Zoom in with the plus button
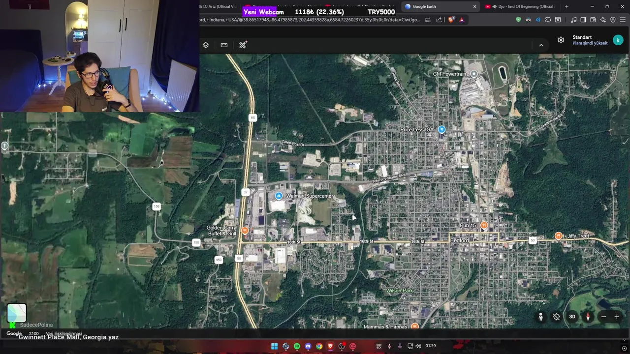This screenshot has width=630, height=354. click(617, 317)
